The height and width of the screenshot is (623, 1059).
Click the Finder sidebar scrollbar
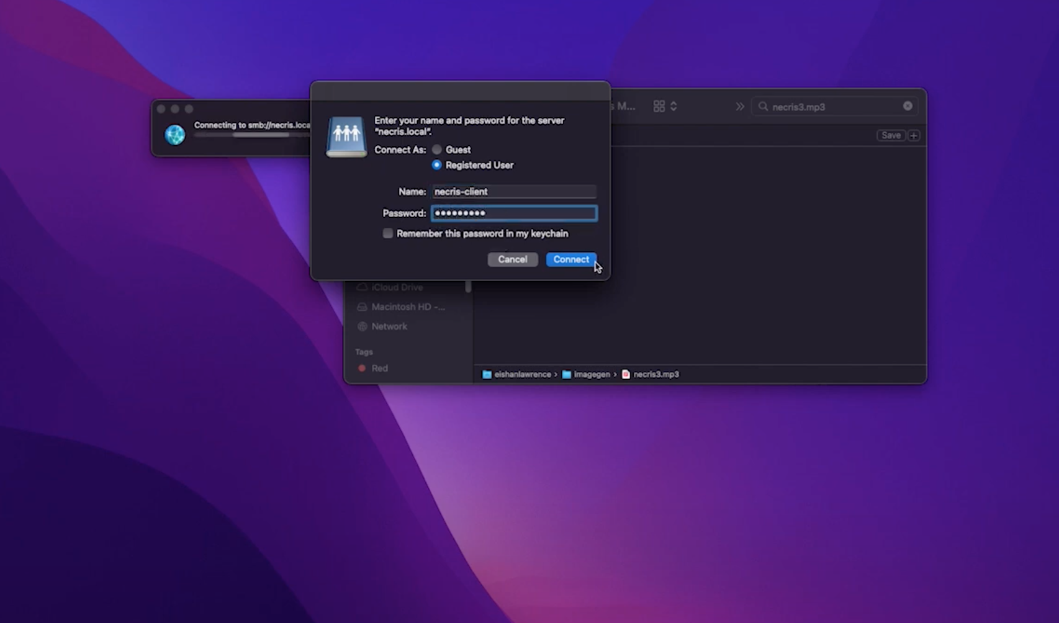coord(468,287)
